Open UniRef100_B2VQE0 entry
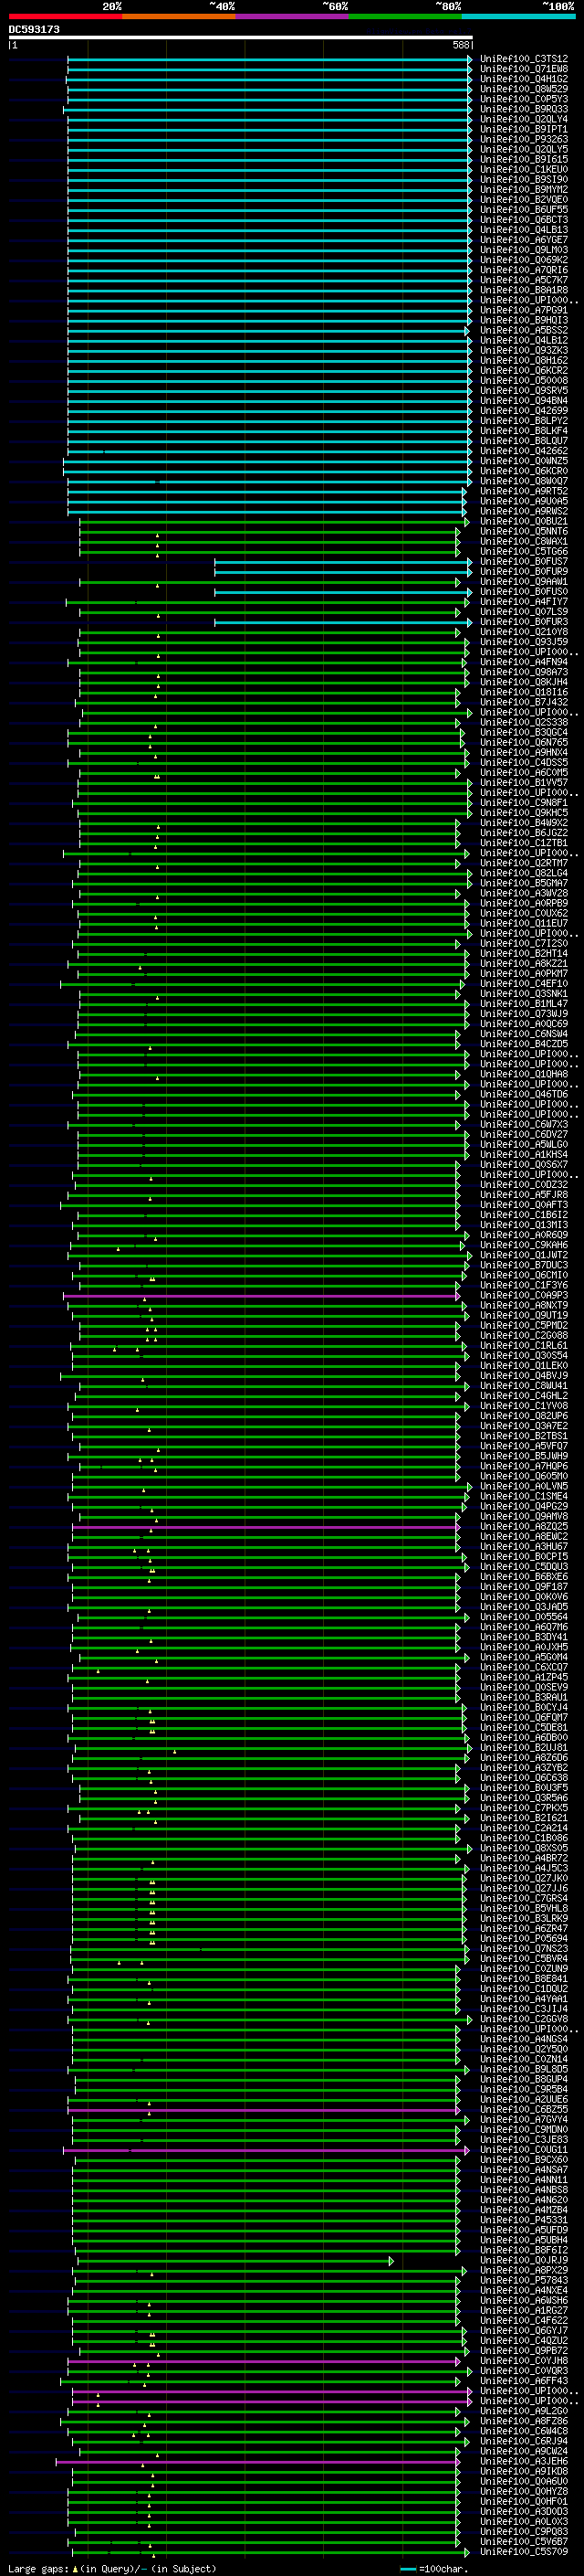The height and width of the screenshot is (2576, 584). click(x=524, y=199)
